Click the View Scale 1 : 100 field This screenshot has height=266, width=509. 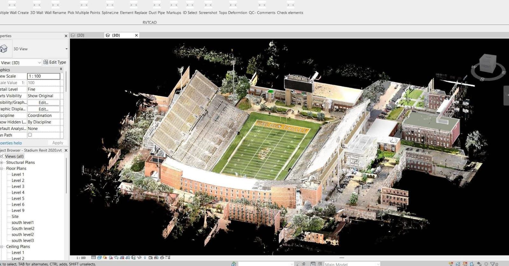click(44, 76)
